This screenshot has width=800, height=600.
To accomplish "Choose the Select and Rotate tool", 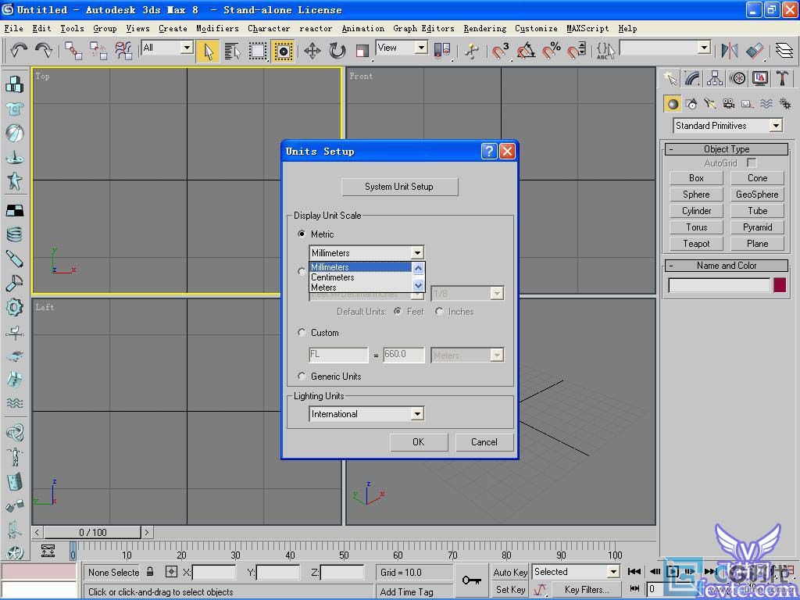I will pyautogui.click(x=337, y=51).
